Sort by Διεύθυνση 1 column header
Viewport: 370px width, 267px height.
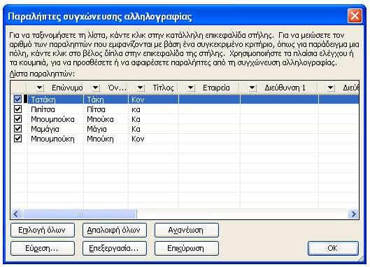[x=285, y=88]
